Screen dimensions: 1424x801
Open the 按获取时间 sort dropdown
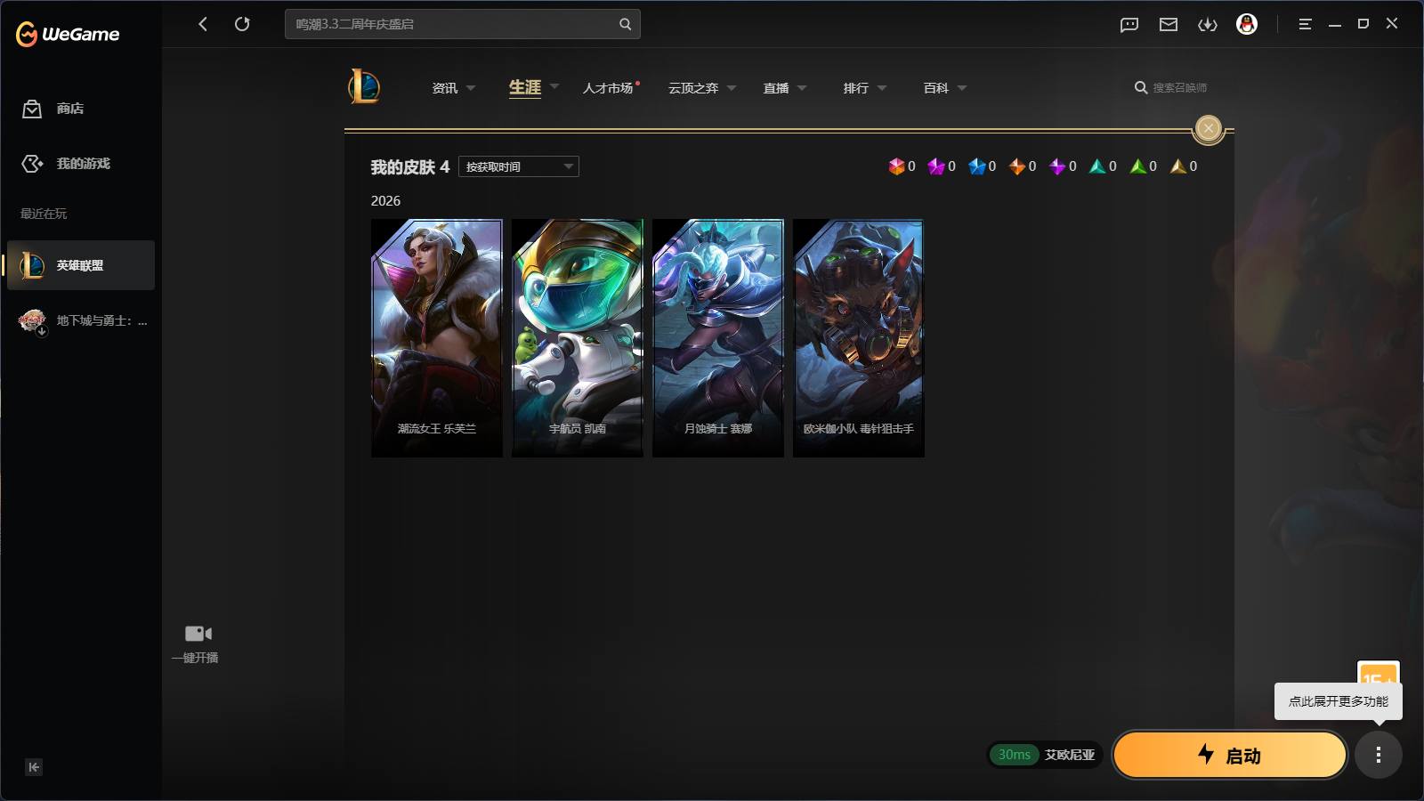tap(519, 166)
